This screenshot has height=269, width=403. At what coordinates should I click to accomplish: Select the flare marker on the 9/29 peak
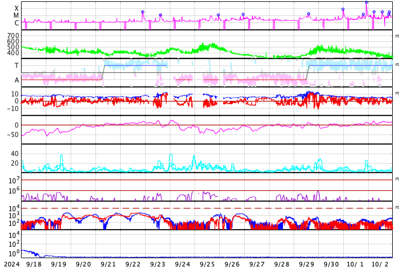(309, 13)
